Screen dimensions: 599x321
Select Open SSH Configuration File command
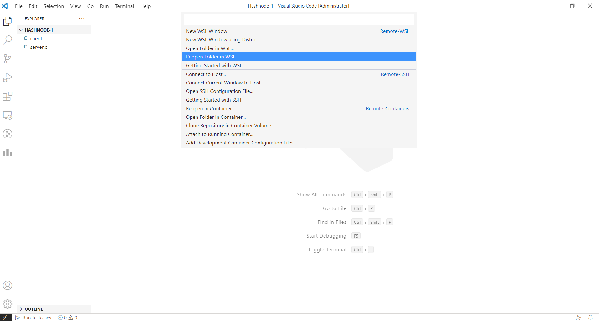pyautogui.click(x=299, y=91)
